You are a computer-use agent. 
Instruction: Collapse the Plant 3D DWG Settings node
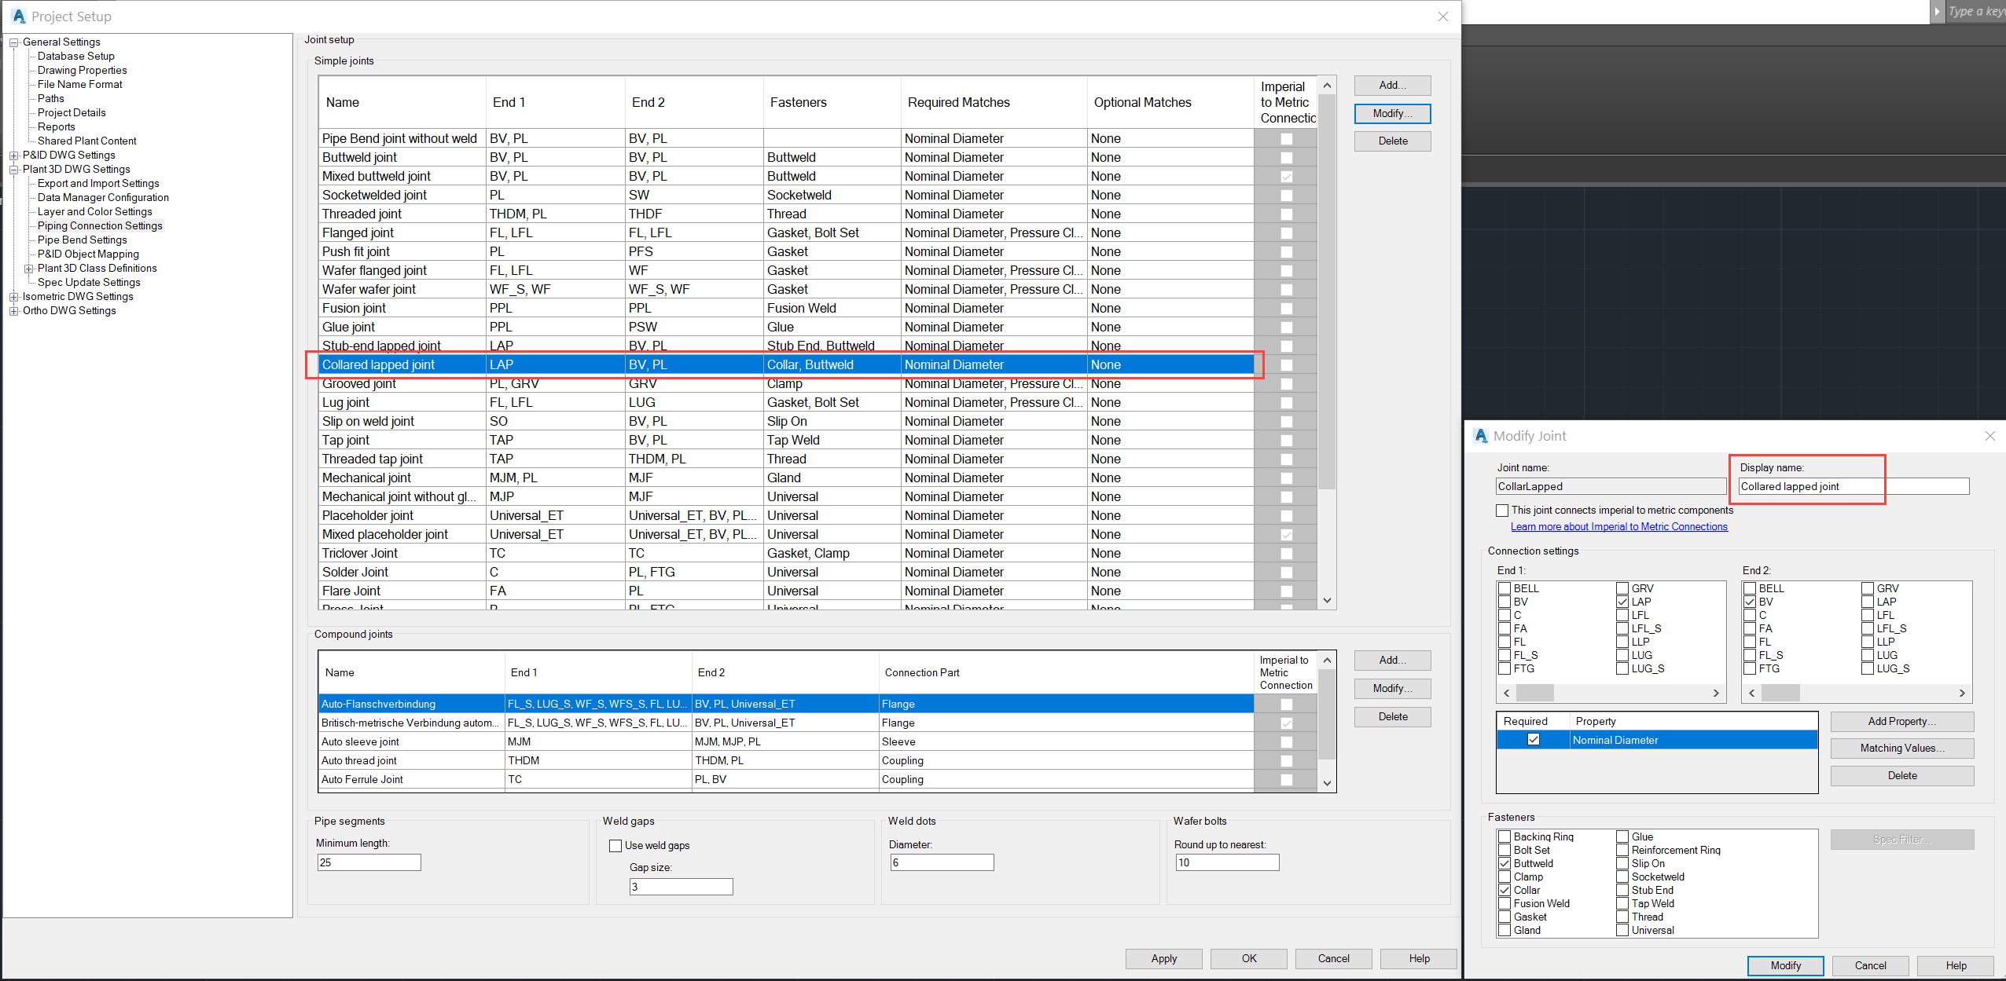point(13,170)
